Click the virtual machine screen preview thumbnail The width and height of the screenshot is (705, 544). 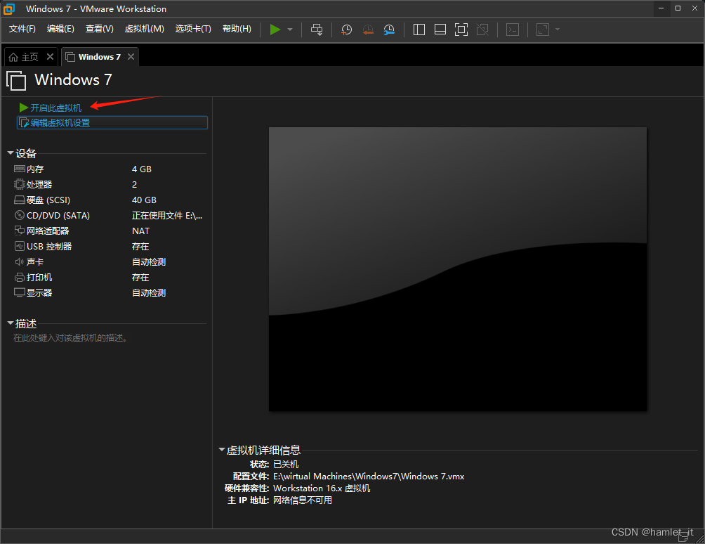point(458,269)
